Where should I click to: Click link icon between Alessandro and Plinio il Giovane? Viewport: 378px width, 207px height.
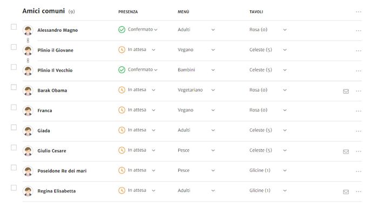point(28,40)
